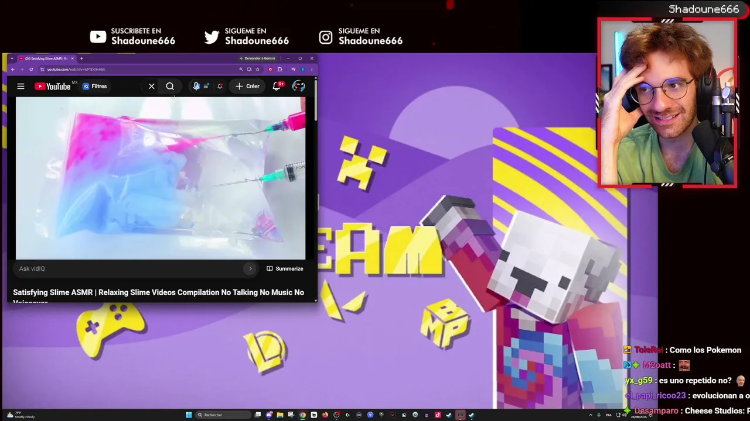Submit the Ask vidIQ arrow button

[x=250, y=268]
